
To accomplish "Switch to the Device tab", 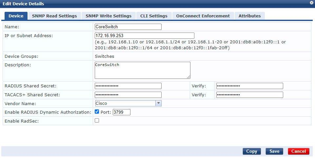I will pos(16,16).
